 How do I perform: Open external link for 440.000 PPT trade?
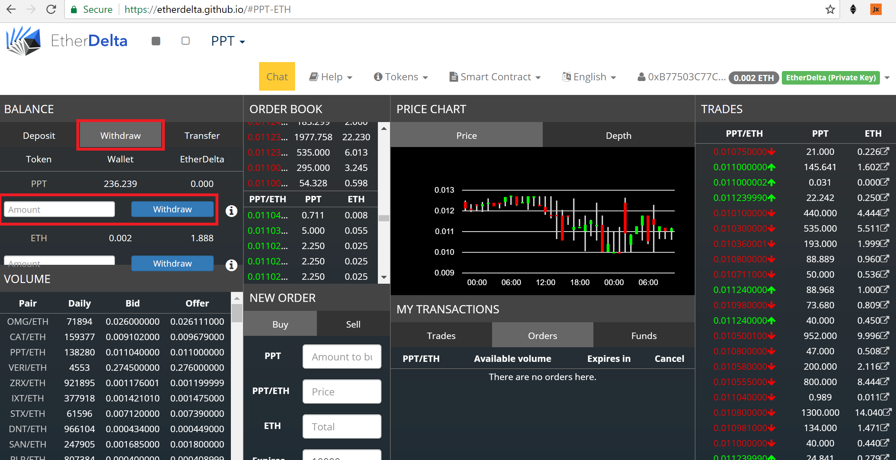(x=885, y=213)
